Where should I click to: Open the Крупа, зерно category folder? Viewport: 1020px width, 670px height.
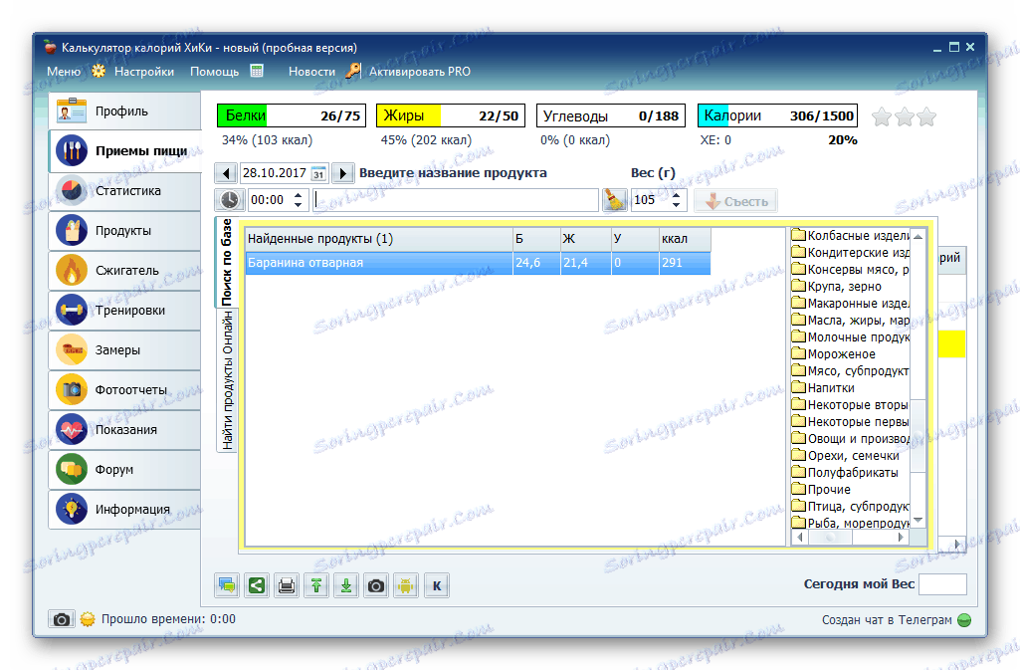pos(837,286)
